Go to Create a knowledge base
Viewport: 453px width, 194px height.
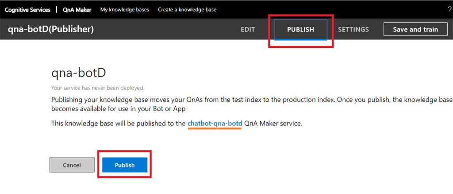pyautogui.click(x=187, y=10)
